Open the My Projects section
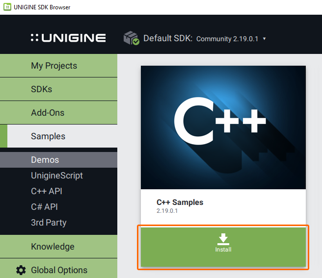The image size is (322, 278). (58, 66)
